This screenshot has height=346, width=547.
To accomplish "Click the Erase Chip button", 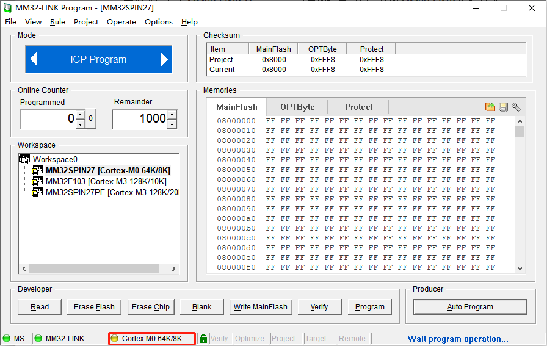I will [x=151, y=306].
